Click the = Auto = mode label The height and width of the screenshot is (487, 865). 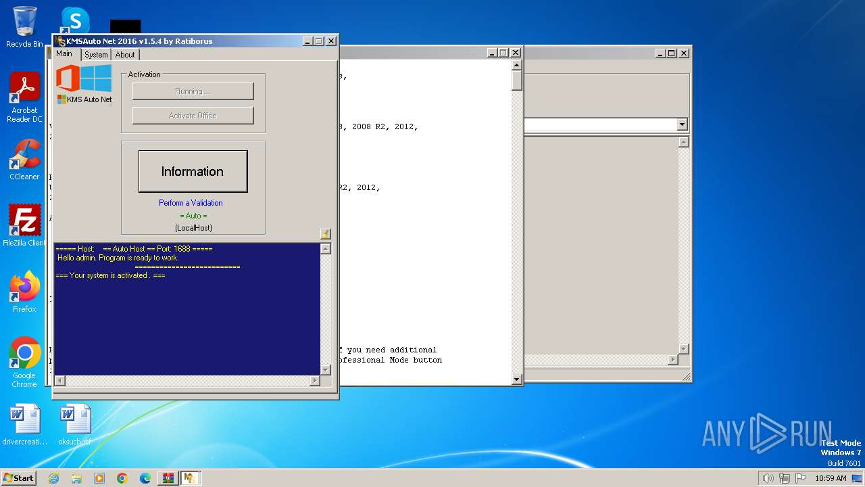pyautogui.click(x=193, y=216)
